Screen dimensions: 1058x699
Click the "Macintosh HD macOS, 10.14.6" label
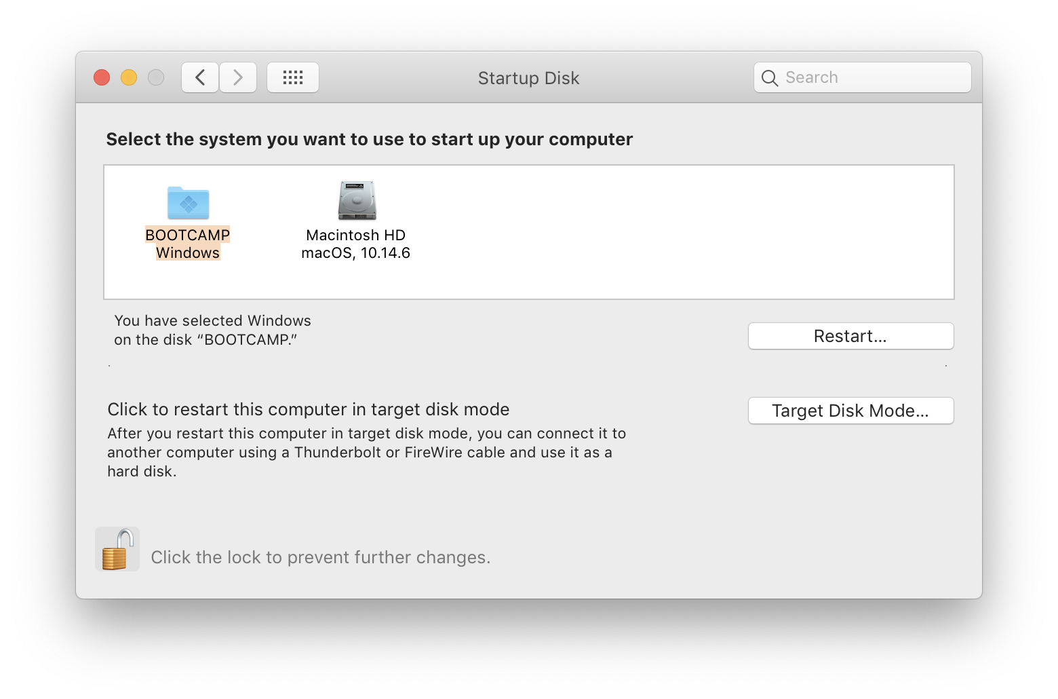356,244
